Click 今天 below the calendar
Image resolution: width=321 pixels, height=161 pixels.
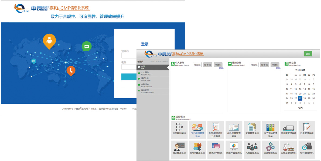[x=300, y=108]
